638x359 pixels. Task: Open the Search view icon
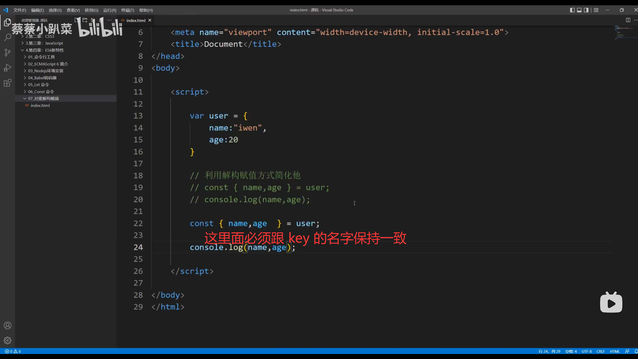7,37
